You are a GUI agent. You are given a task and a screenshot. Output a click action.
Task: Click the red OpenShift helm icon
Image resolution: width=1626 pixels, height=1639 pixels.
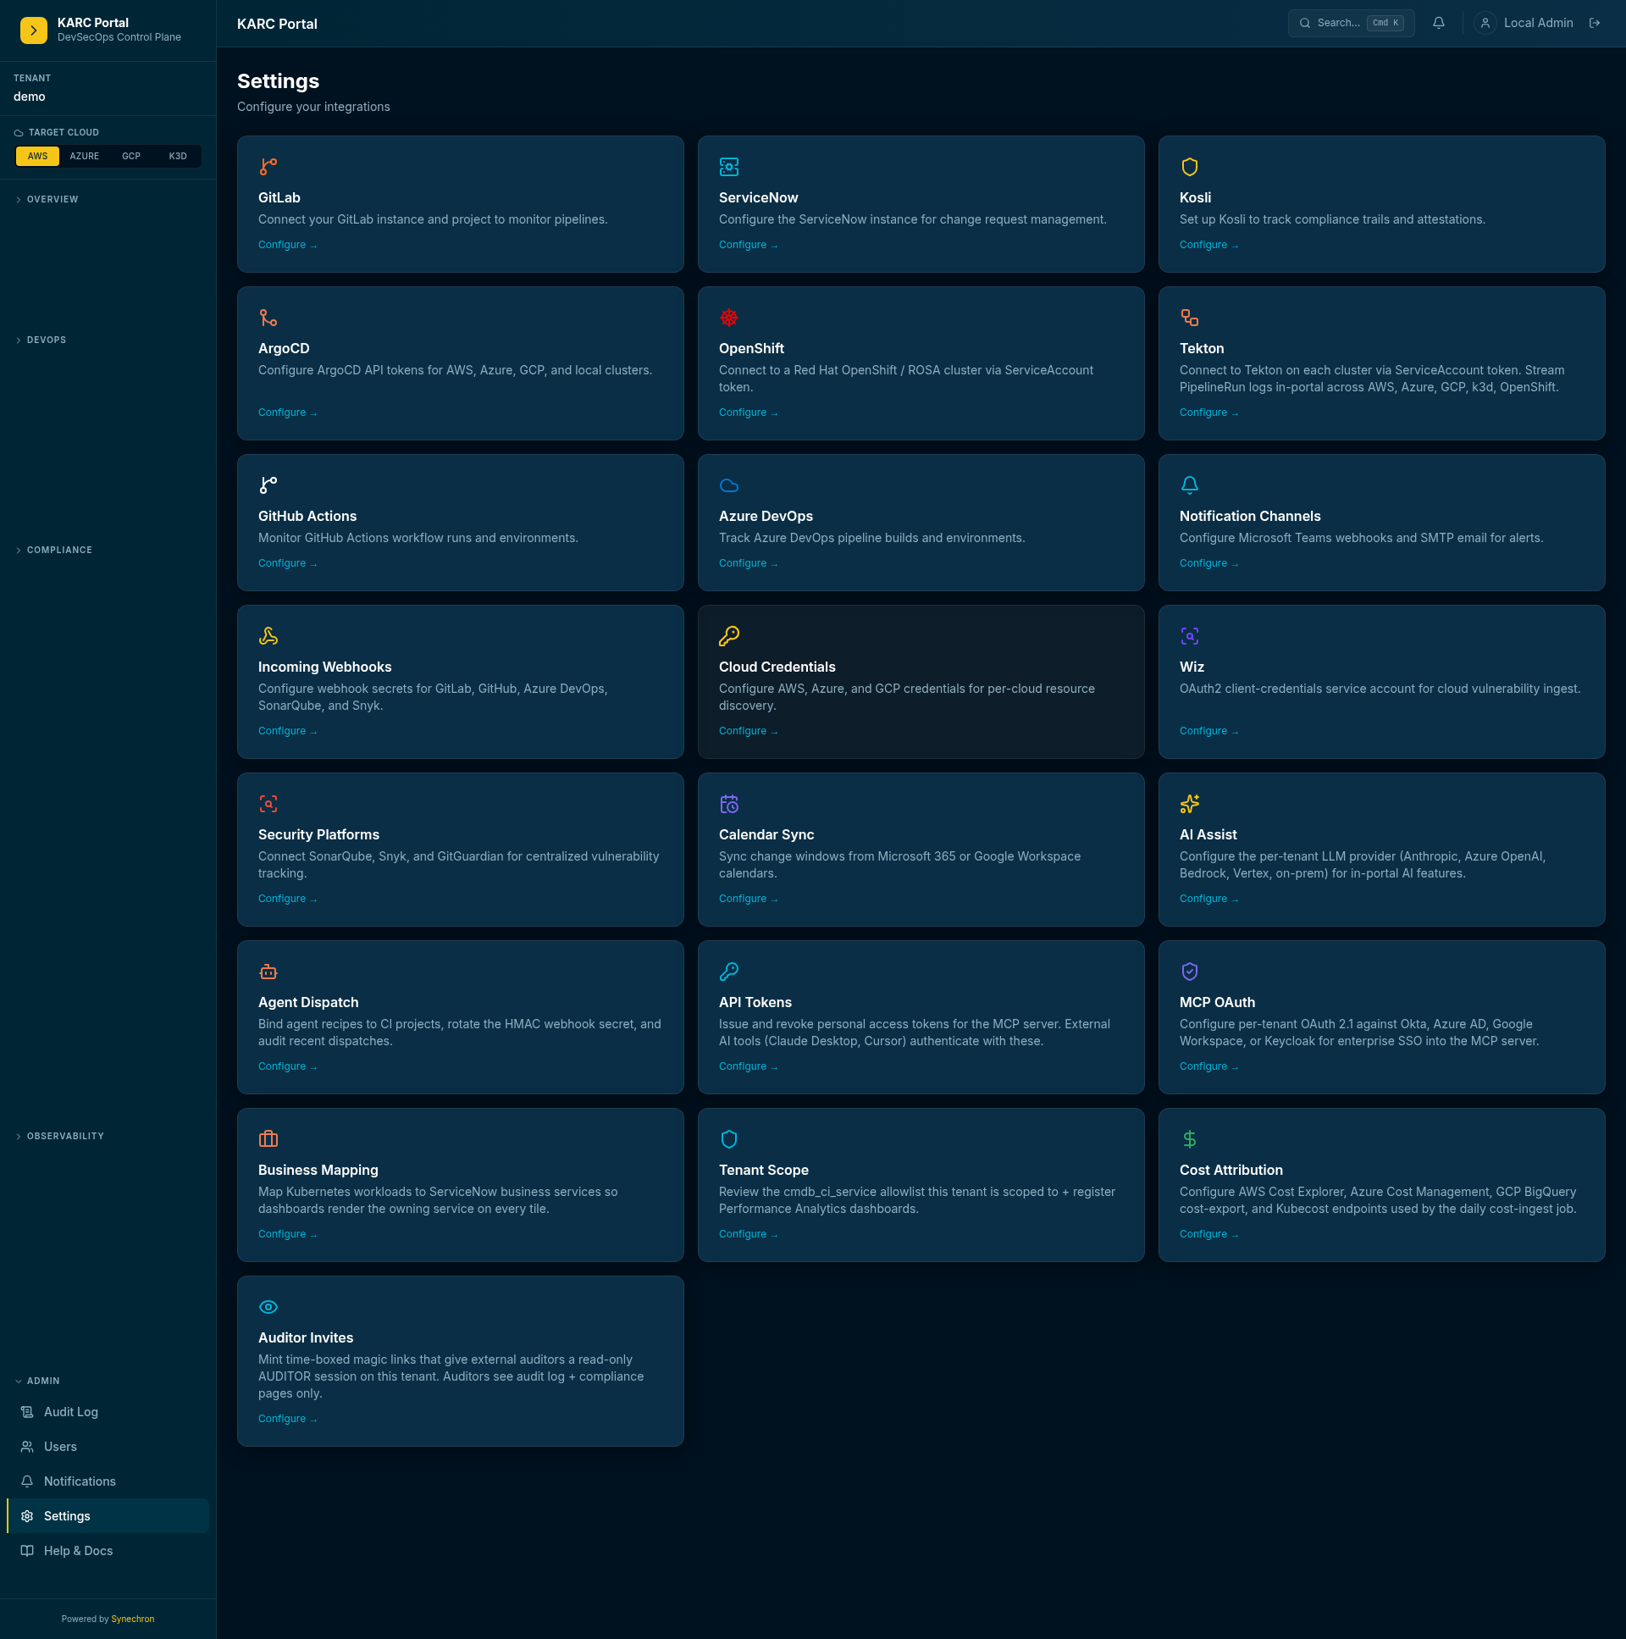point(728,318)
